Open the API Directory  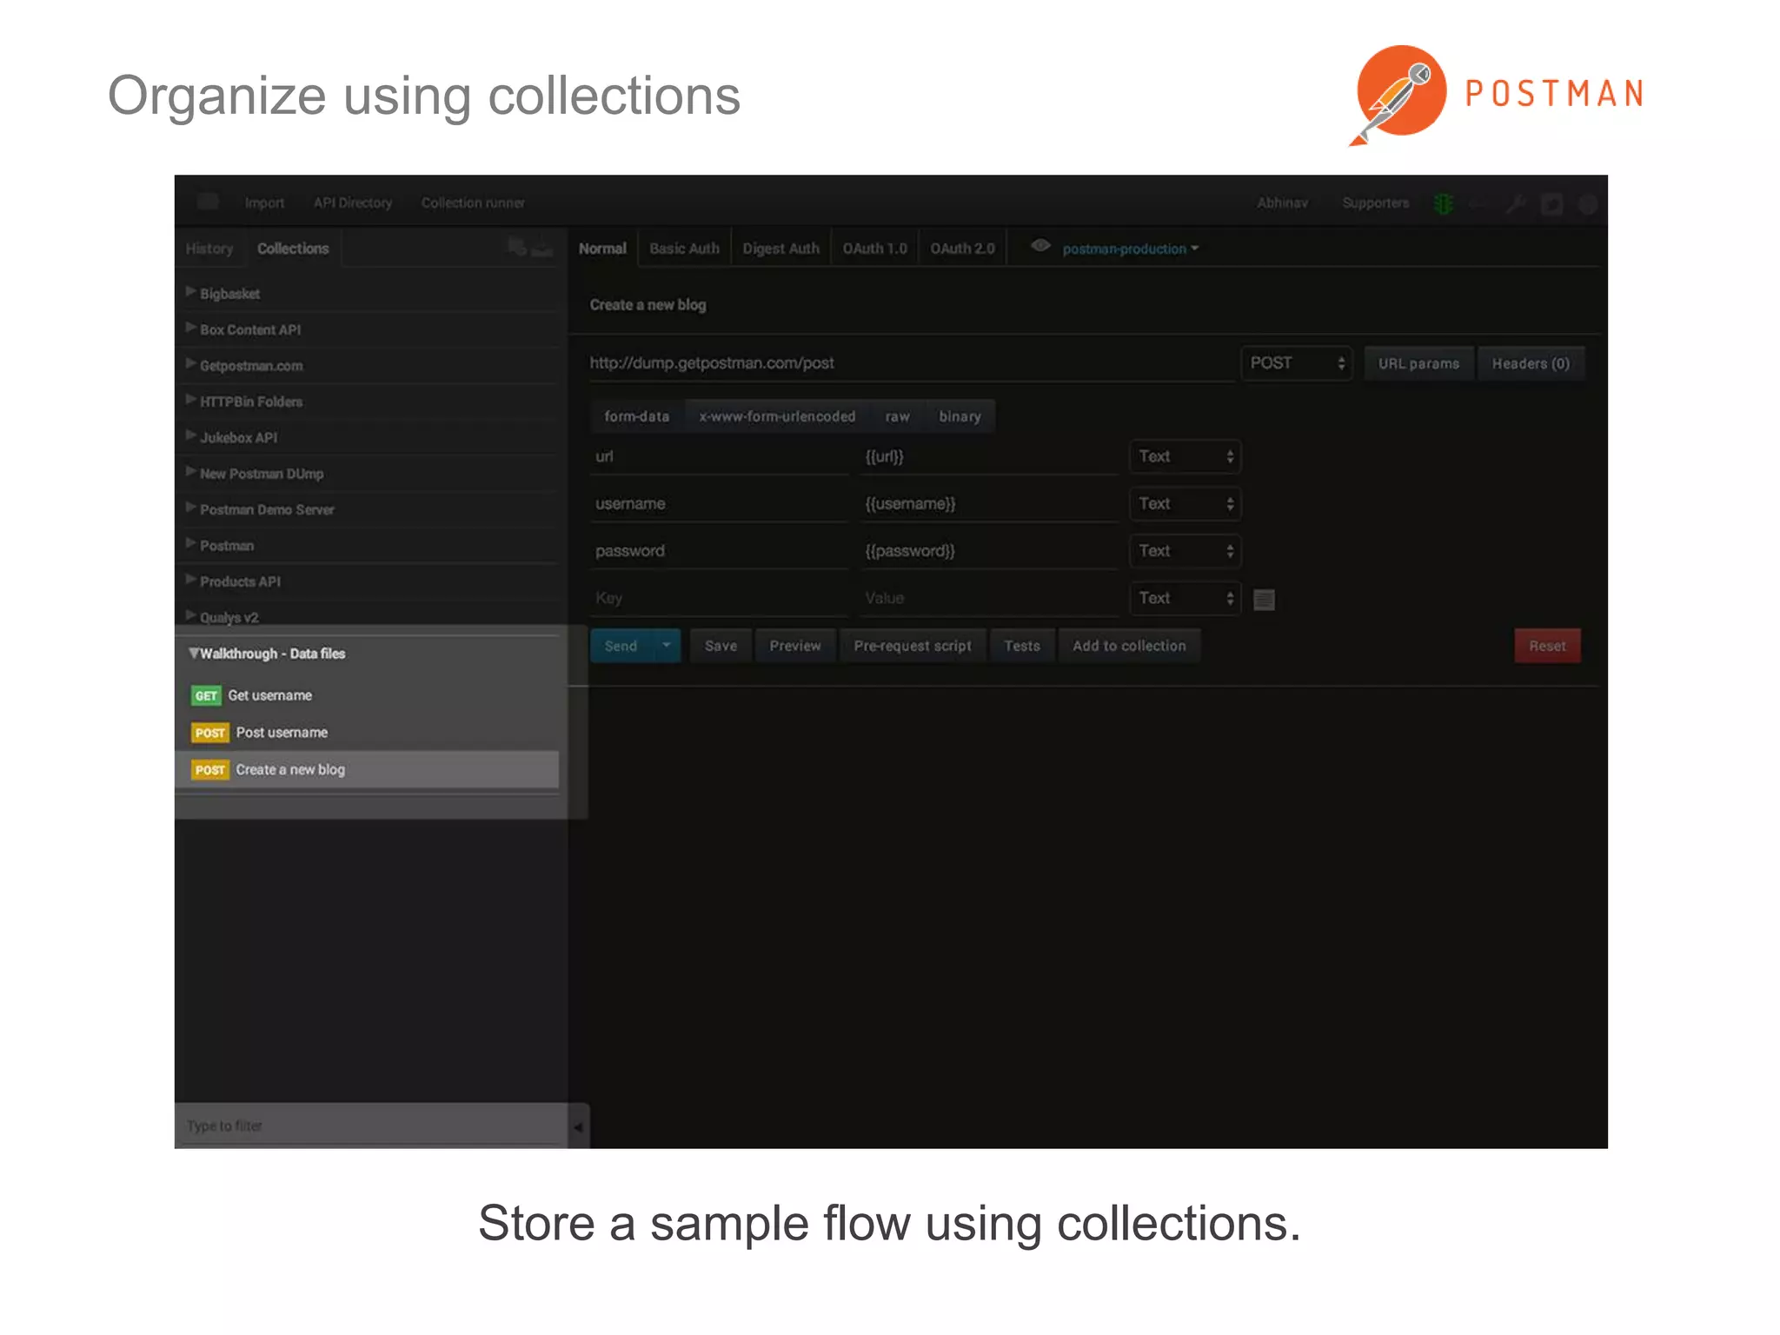tap(353, 203)
